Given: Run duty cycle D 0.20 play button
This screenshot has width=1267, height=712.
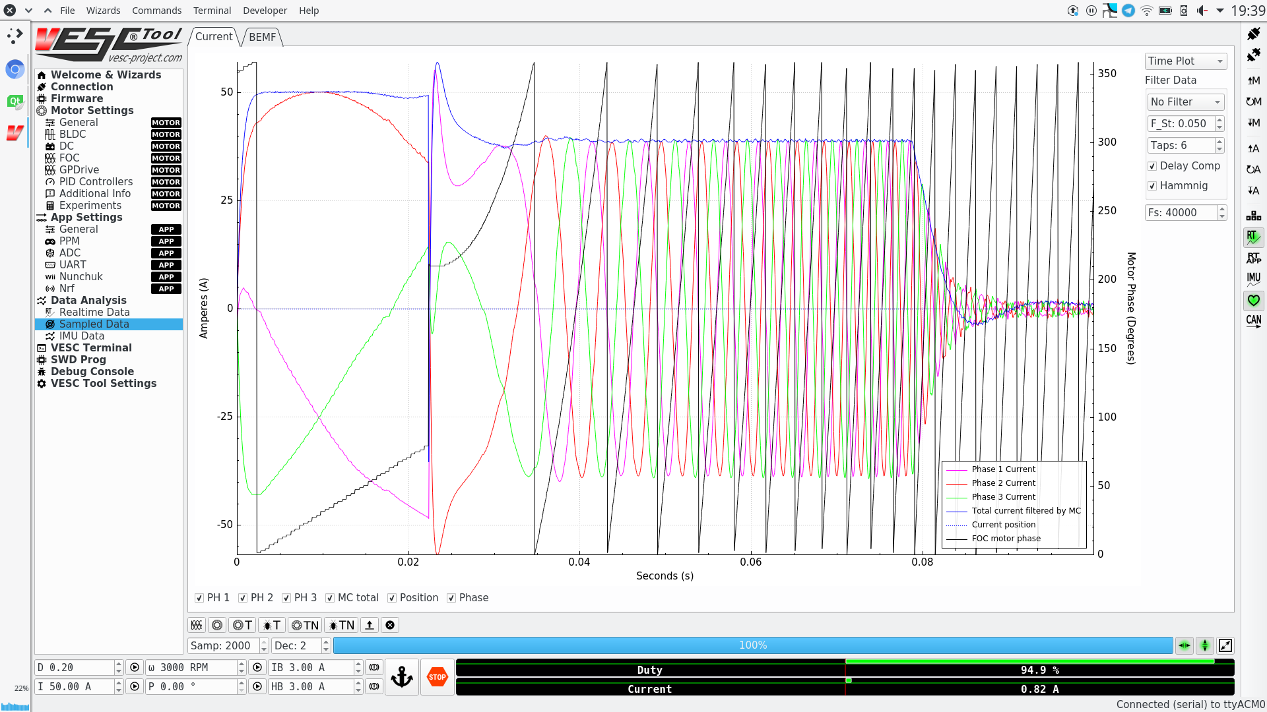Looking at the screenshot, I should click(x=135, y=667).
